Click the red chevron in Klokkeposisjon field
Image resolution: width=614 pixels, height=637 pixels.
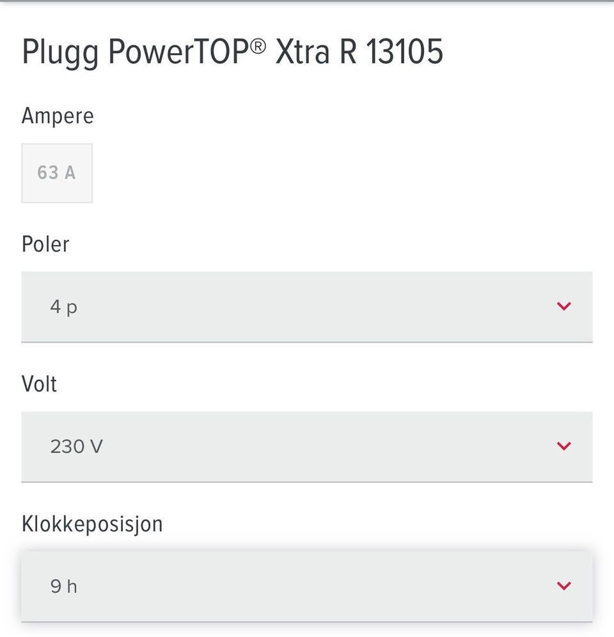(x=563, y=585)
